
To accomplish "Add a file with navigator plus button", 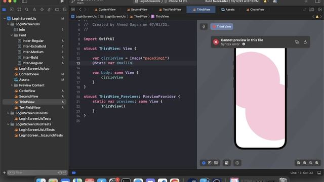I will [x=4, y=172].
